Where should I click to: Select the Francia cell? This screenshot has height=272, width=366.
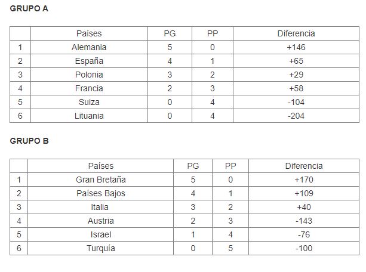click(89, 88)
